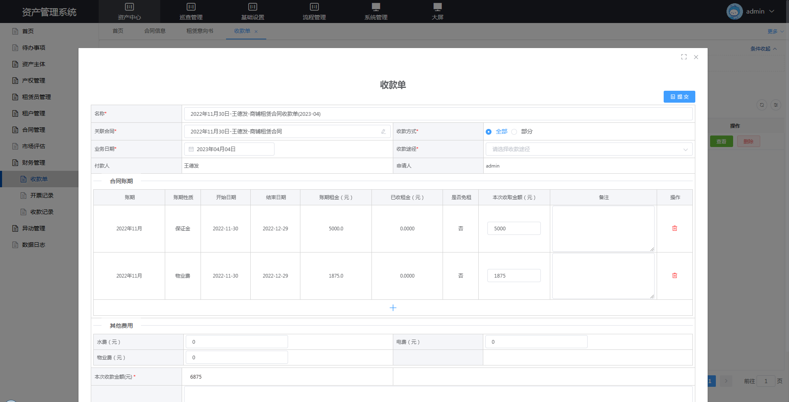Screen dimensions: 789x402
Task: Open 大屏 display module
Action: click(438, 11)
